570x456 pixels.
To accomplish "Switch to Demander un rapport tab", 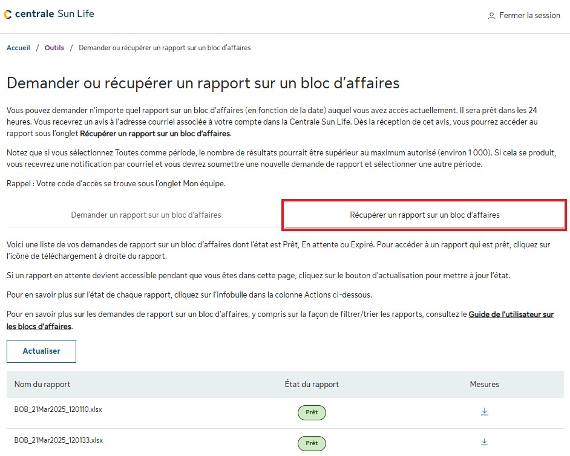I will point(146,215).
